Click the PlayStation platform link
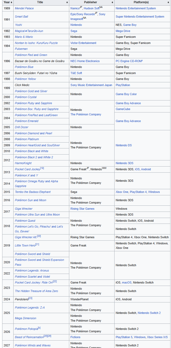Image resolution: width=171 pixels, height=348 pixels. tap(123, 85)
